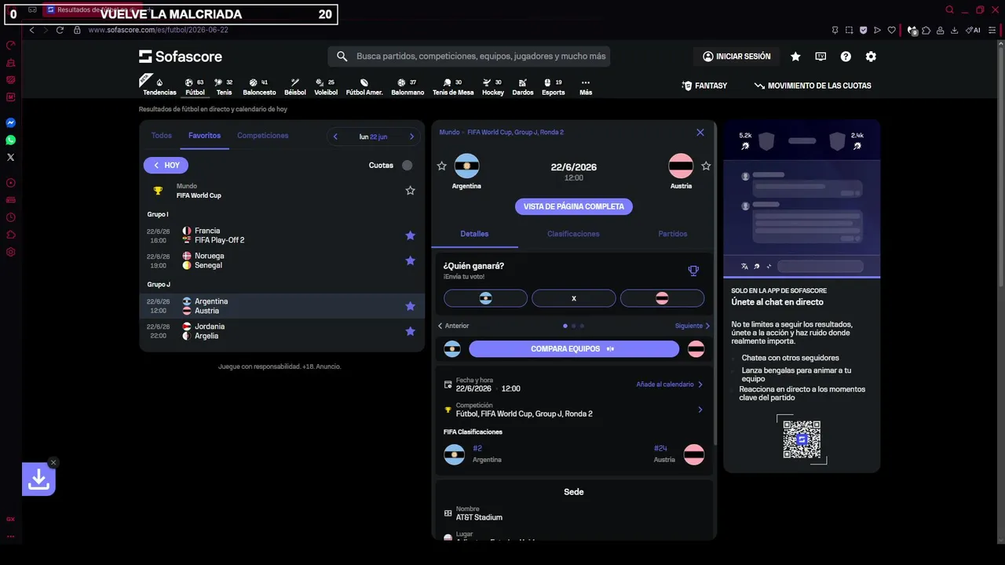Click VISTA DE PÁGINA COMPLETA button

point(574,206)
